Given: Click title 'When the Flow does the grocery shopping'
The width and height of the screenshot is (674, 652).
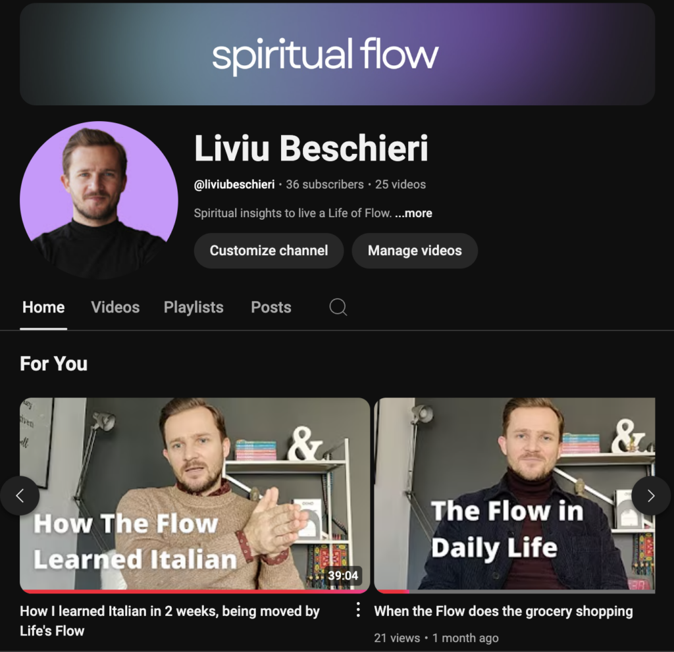Looking at the screenshot, I should 504,611.
